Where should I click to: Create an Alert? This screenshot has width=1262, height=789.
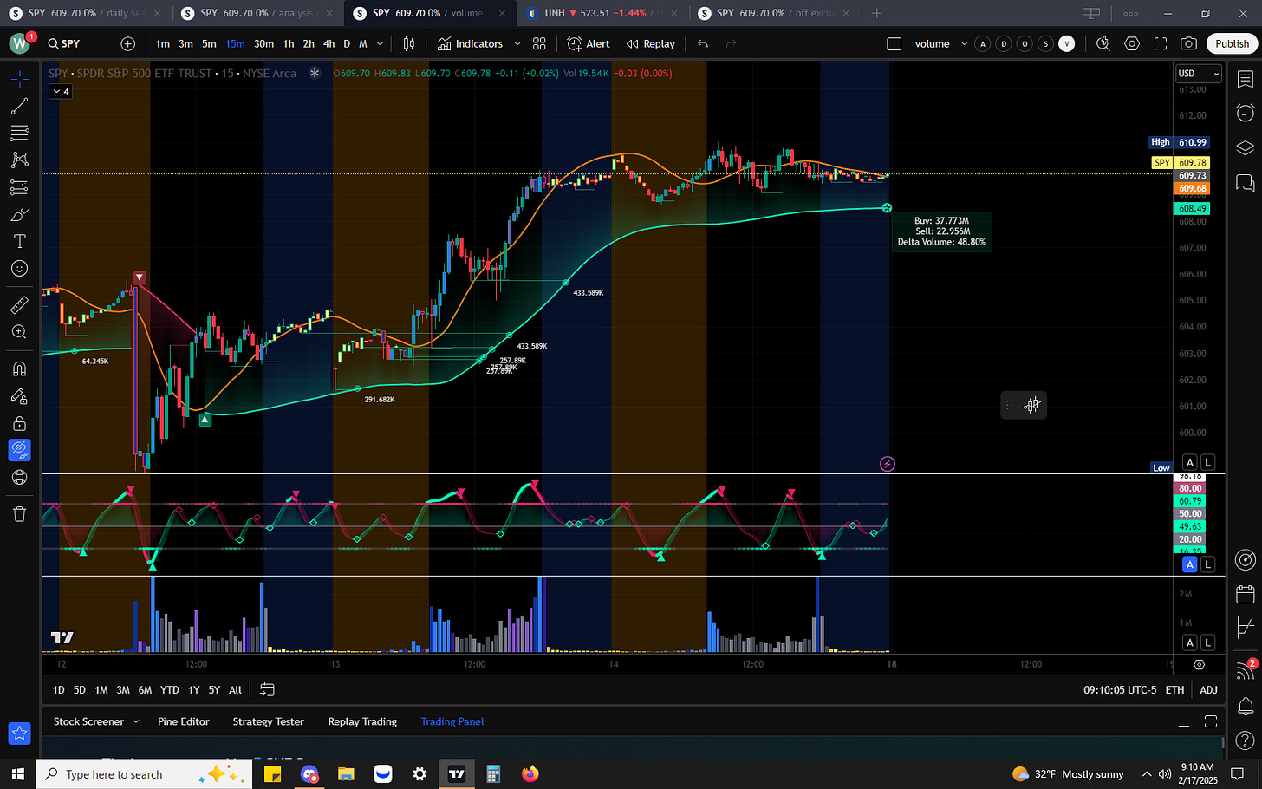[x=589, y=43]
